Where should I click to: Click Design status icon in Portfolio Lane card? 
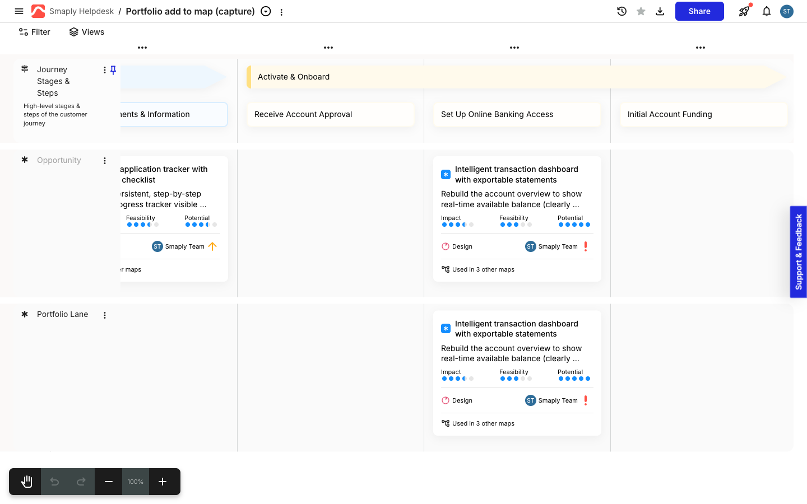point(446,400)
